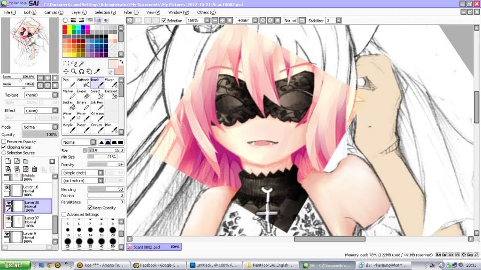Open the no texture brush dropdown
This screenshot has width=481, height=270.
click(101, 181)
